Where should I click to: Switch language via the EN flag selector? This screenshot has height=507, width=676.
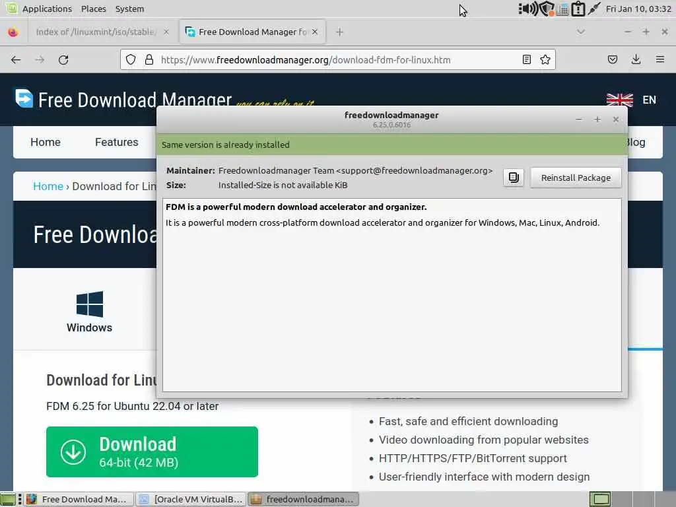[649, 100]
